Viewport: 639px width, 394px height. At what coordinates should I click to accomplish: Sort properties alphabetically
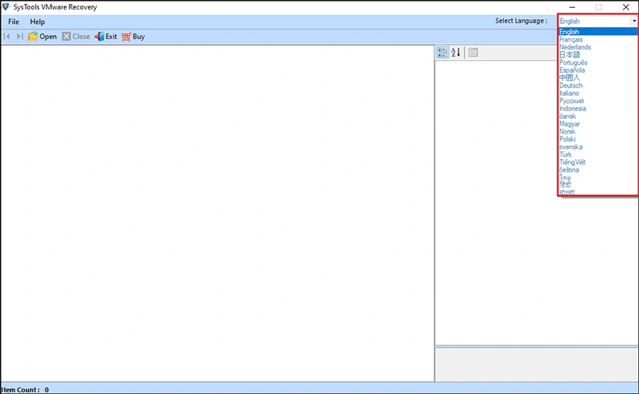point(456,52)
